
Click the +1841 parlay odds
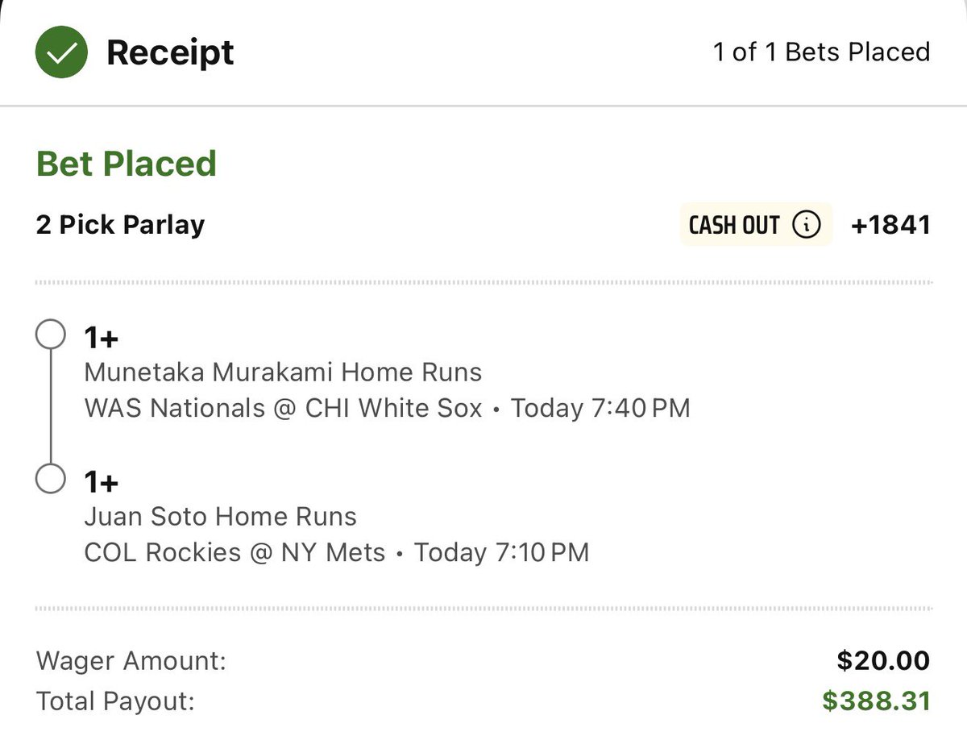pos(890,225)
